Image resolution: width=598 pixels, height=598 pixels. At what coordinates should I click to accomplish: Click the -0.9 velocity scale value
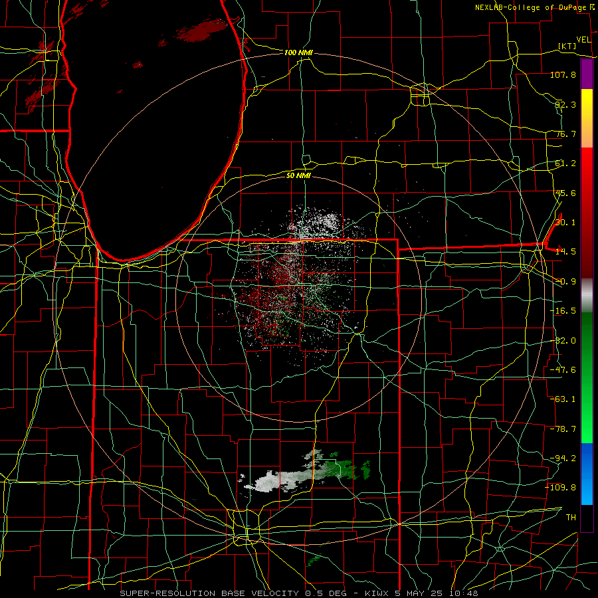coord(565,282)
